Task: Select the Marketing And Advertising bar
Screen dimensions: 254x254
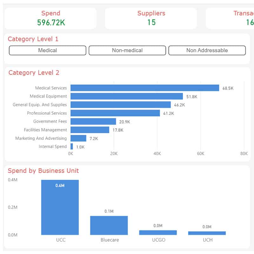Action: (78, 138)
